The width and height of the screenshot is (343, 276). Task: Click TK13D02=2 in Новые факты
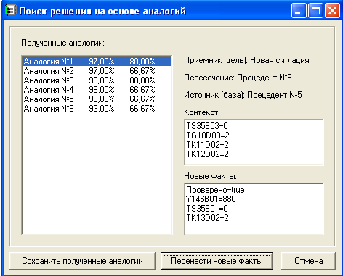tap(207, 218)
